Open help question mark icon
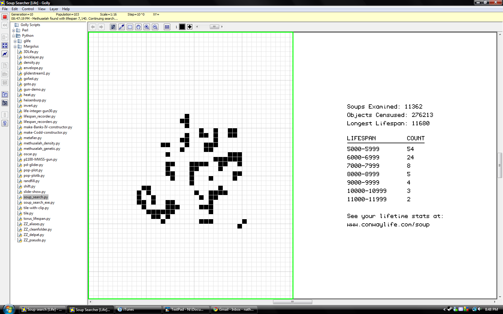The image size is (503, 314). (x=5, y=123)
